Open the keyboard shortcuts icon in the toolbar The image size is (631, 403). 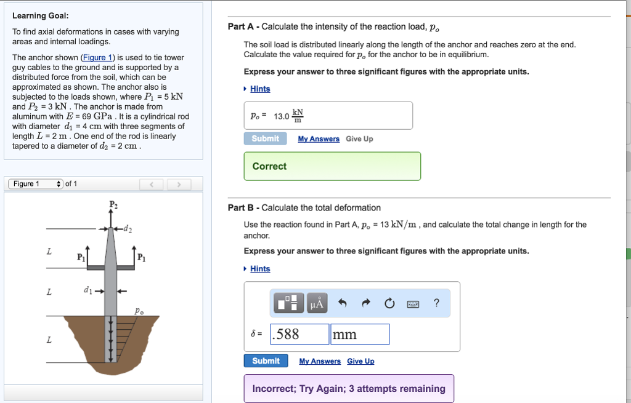(x=412, y=303)
